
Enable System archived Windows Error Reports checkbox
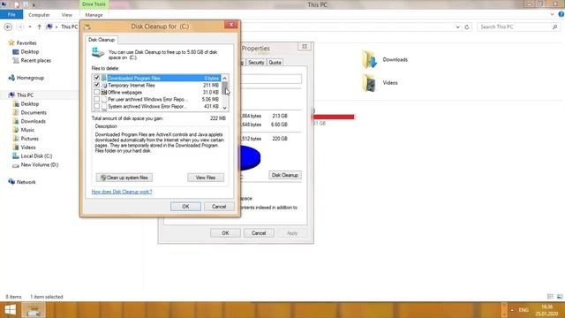[x=96, y=106]
